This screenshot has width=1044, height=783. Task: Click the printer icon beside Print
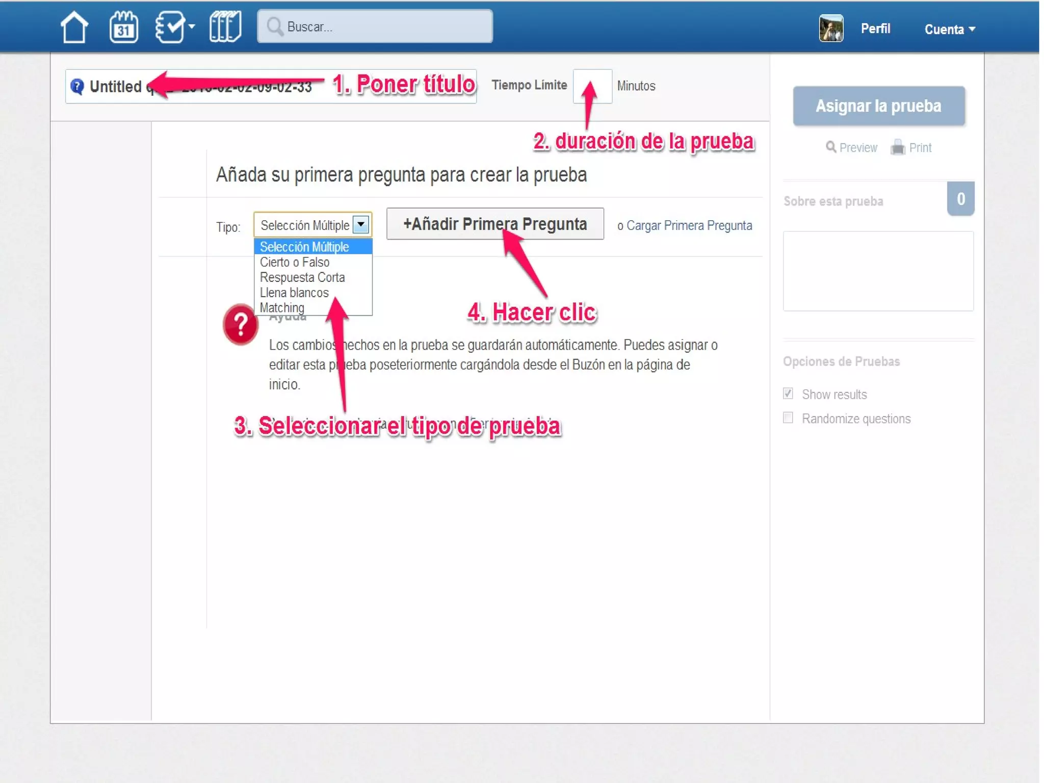pyautogui.click(x=898, y=148)
